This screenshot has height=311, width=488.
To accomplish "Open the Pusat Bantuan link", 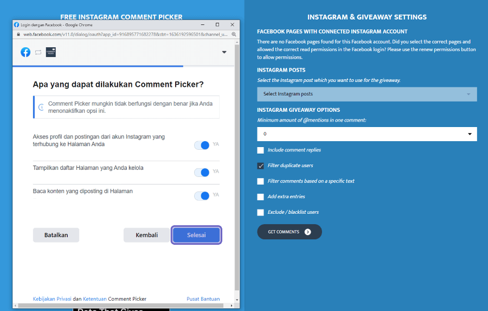I will coord(203,299).
